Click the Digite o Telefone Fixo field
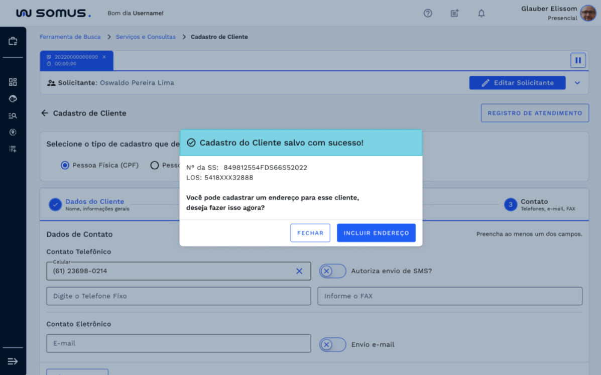 coord(178,296)
